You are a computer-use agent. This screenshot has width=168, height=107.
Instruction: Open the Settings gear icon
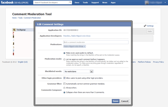pyautogui.click(x=145, y=26)
